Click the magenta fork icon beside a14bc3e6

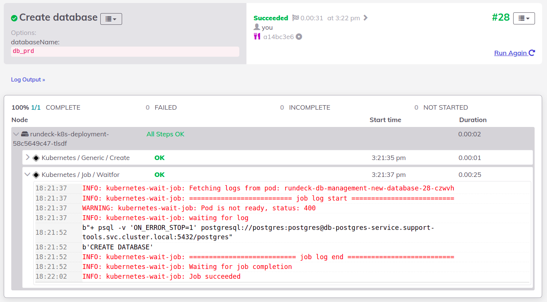257,36
